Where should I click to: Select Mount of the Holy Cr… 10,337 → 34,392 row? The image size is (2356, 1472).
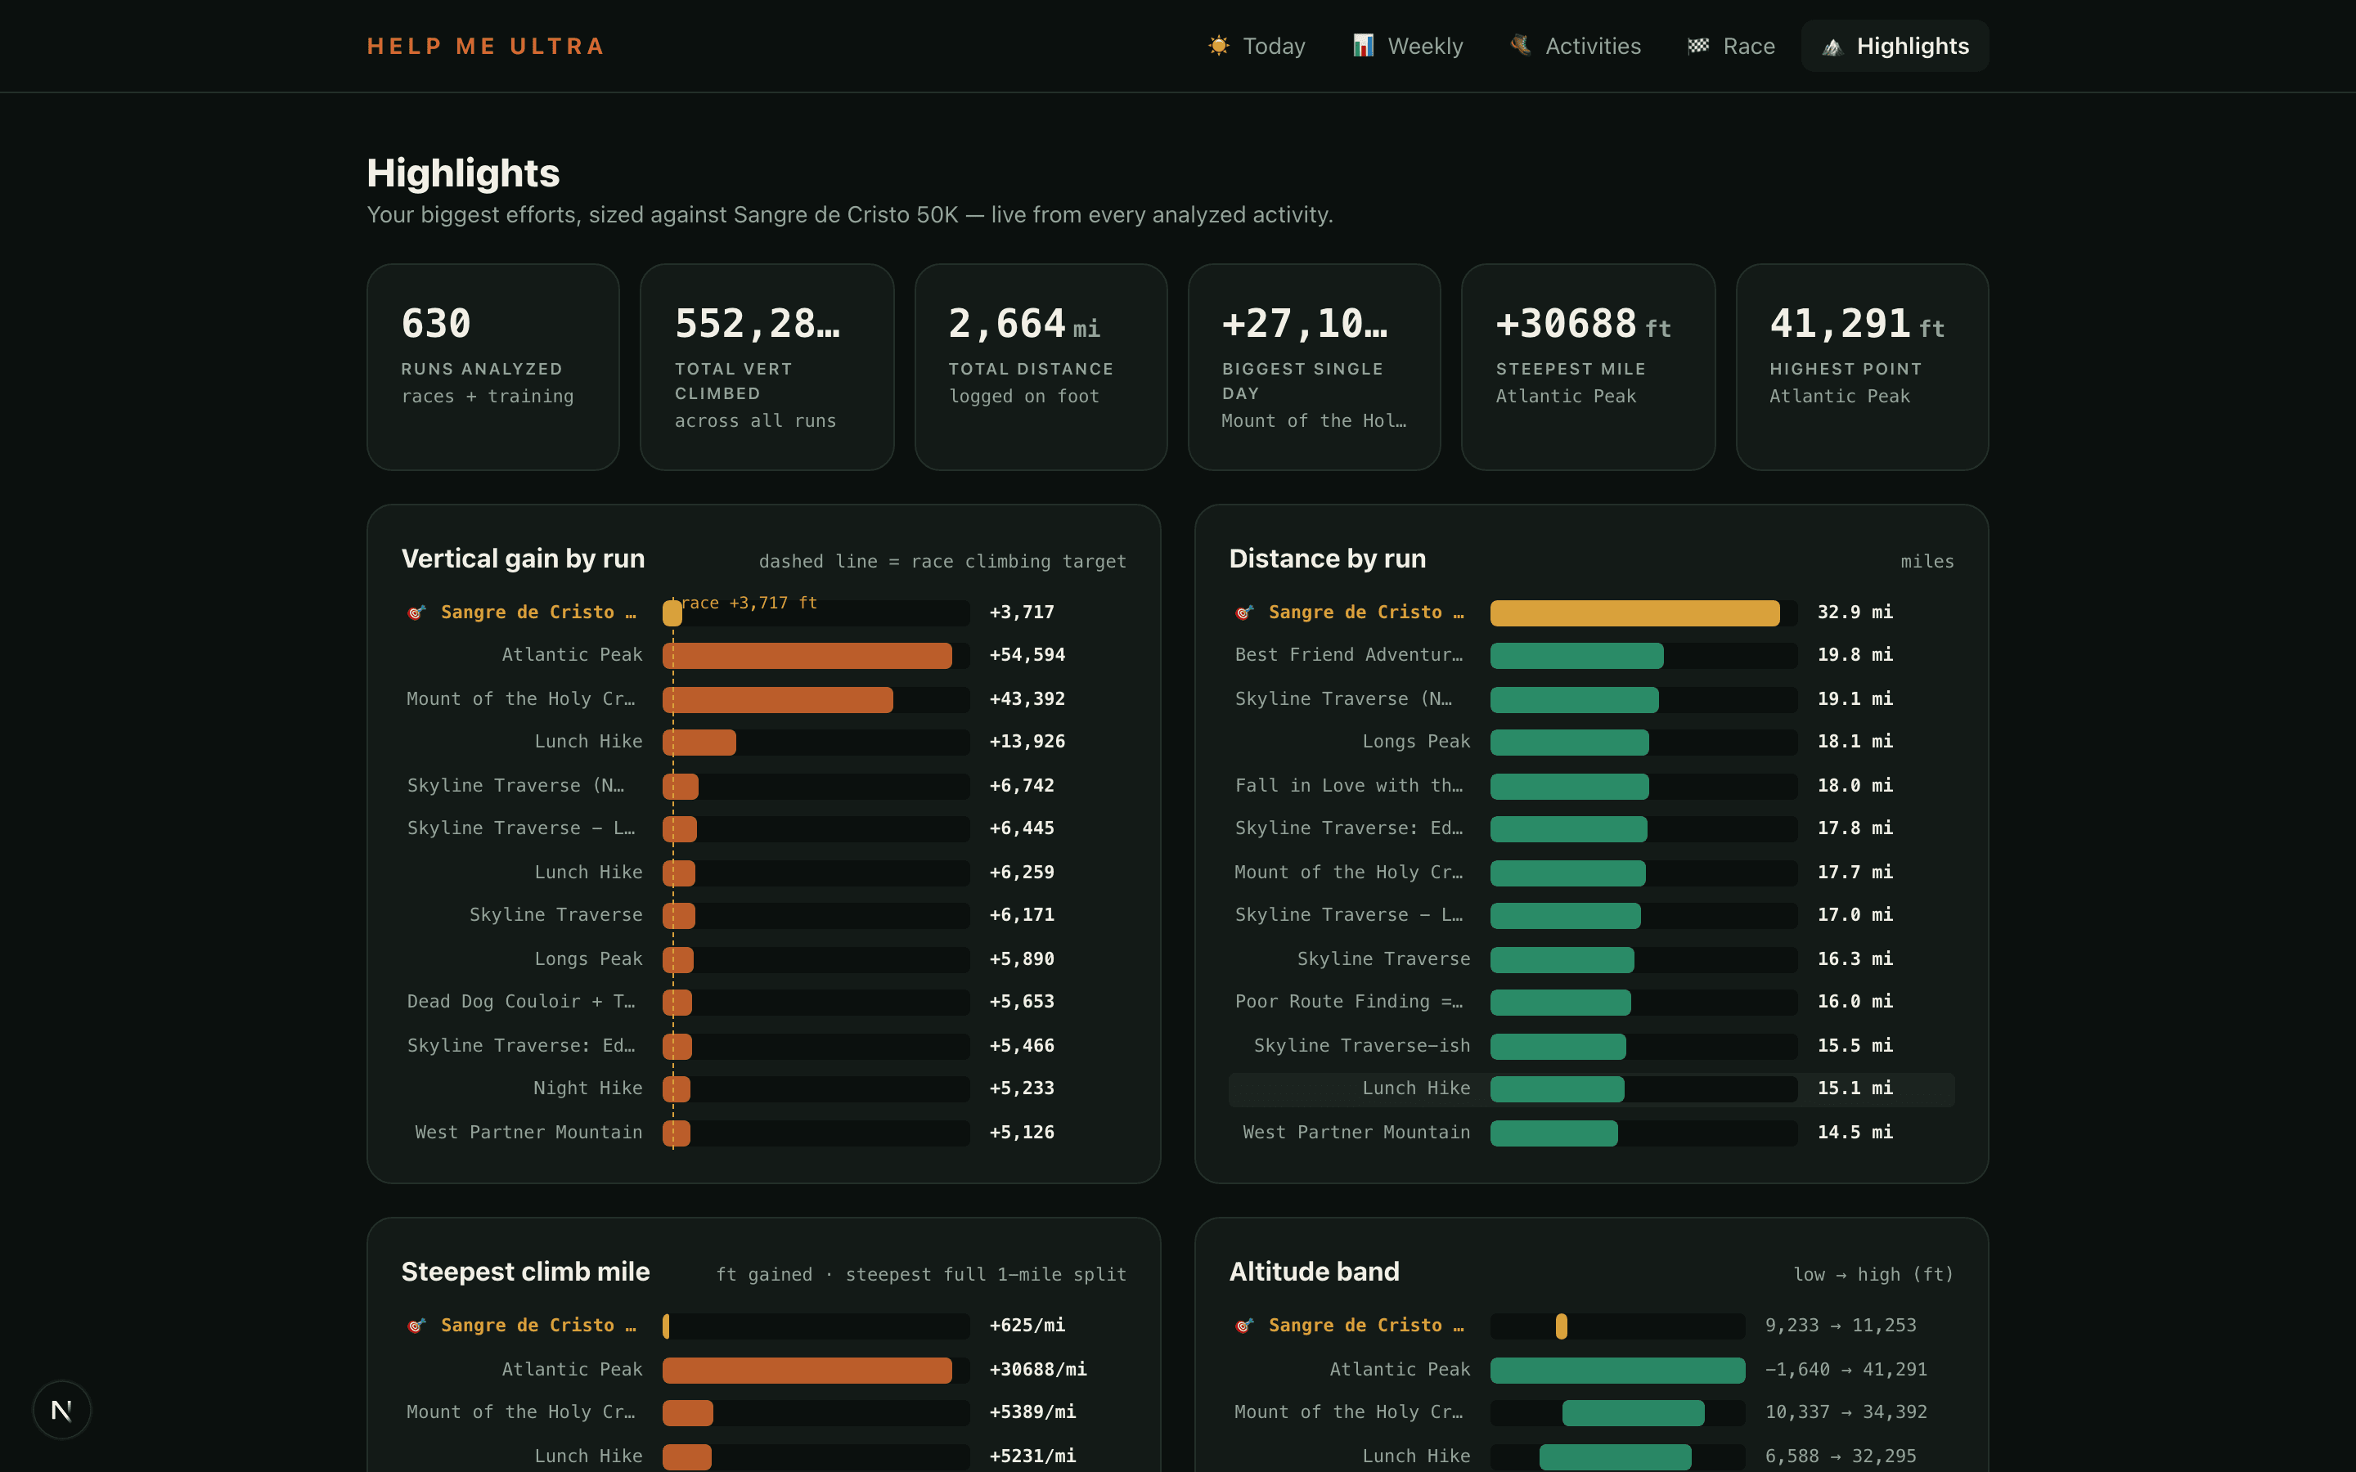1591,1412
